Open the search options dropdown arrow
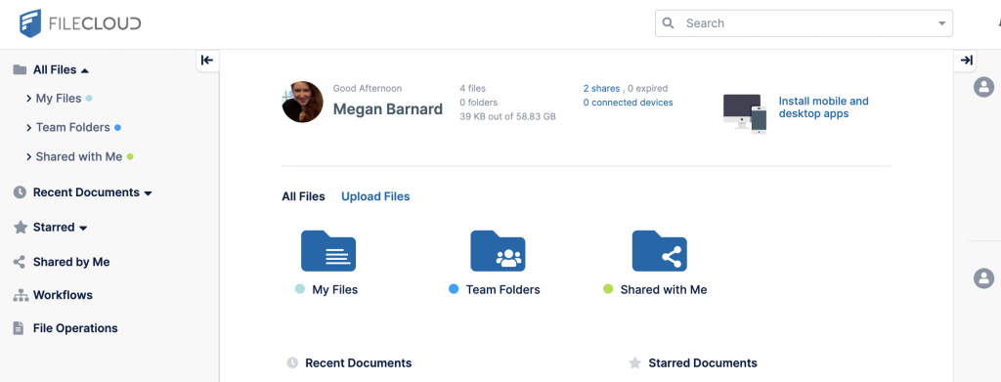 [941, 23]
